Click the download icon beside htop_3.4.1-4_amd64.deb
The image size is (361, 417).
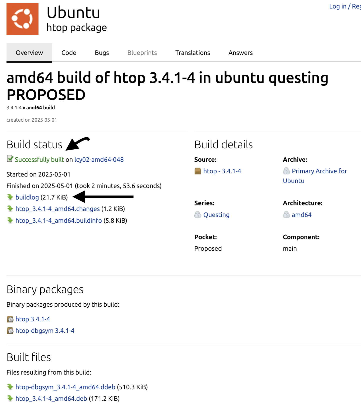(x=10, y=399)
